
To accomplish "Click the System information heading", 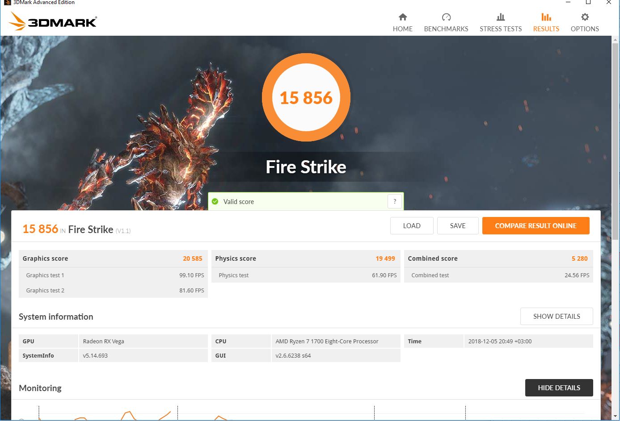I will pyautogui.click(x=56, y=317).
